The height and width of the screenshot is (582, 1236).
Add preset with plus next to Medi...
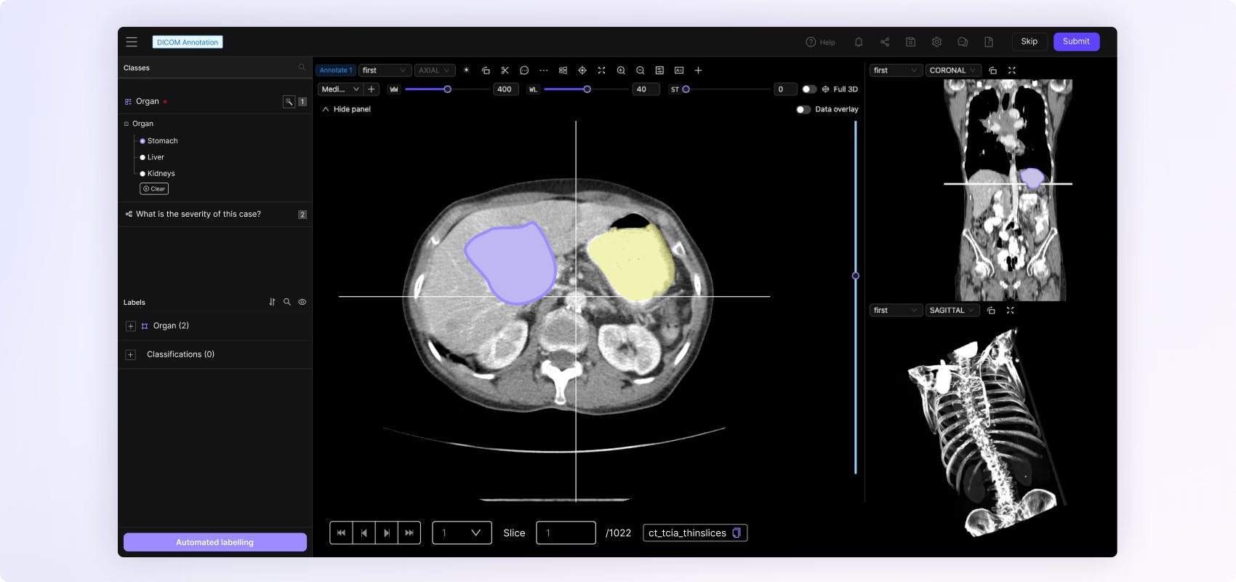[372, 89]
